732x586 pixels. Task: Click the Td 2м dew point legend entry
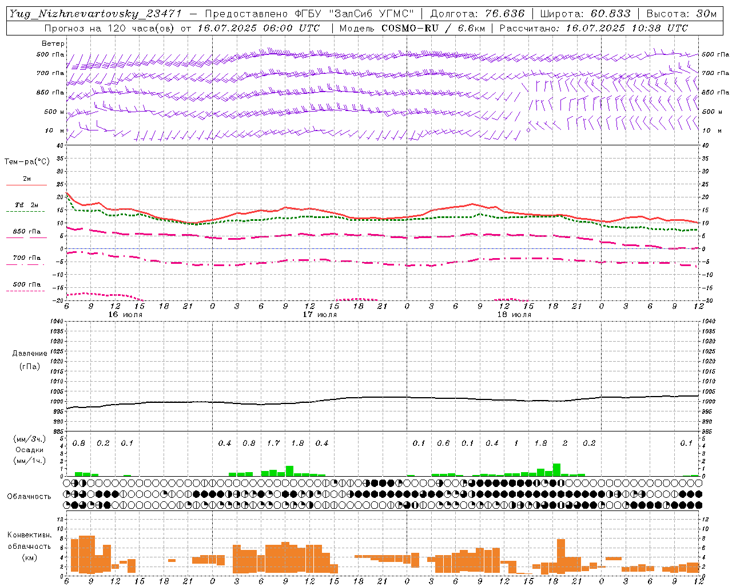pyautogui.click(x=27, y=205)
